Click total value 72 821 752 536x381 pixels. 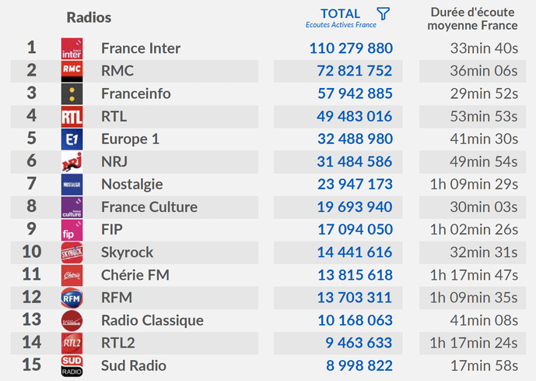pos(355,71)
